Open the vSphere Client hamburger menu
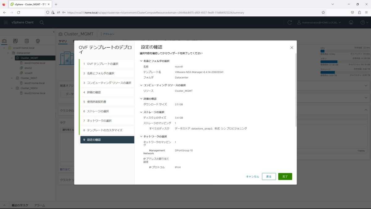The height and width of the screenshot is (209, 371). [x=6, y=22]
